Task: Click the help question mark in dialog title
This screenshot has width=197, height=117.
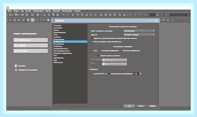Action: pyautogui.click(x=150, y=20)
